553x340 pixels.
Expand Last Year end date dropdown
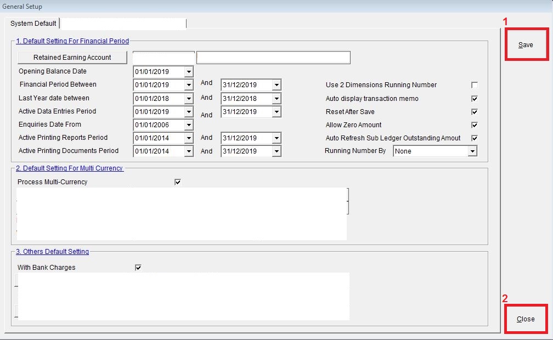(x=276, y=99)
